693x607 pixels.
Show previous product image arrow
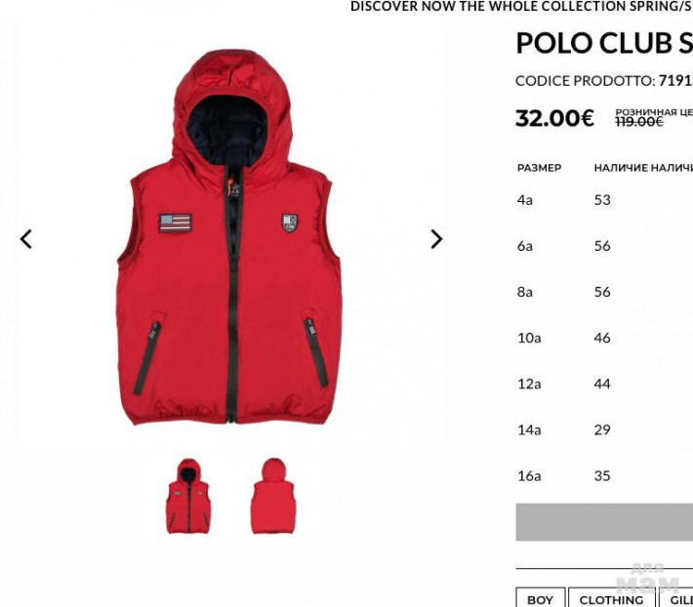(26, 239)
